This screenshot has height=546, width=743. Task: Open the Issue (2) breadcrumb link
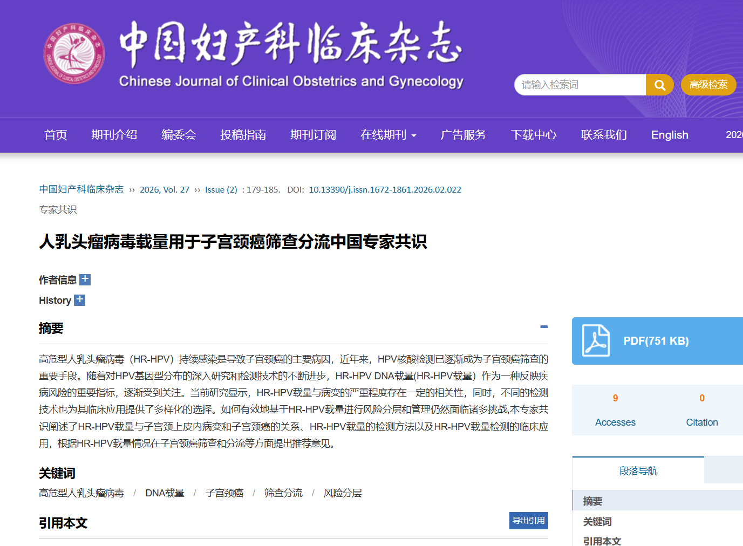click(221, 190)
